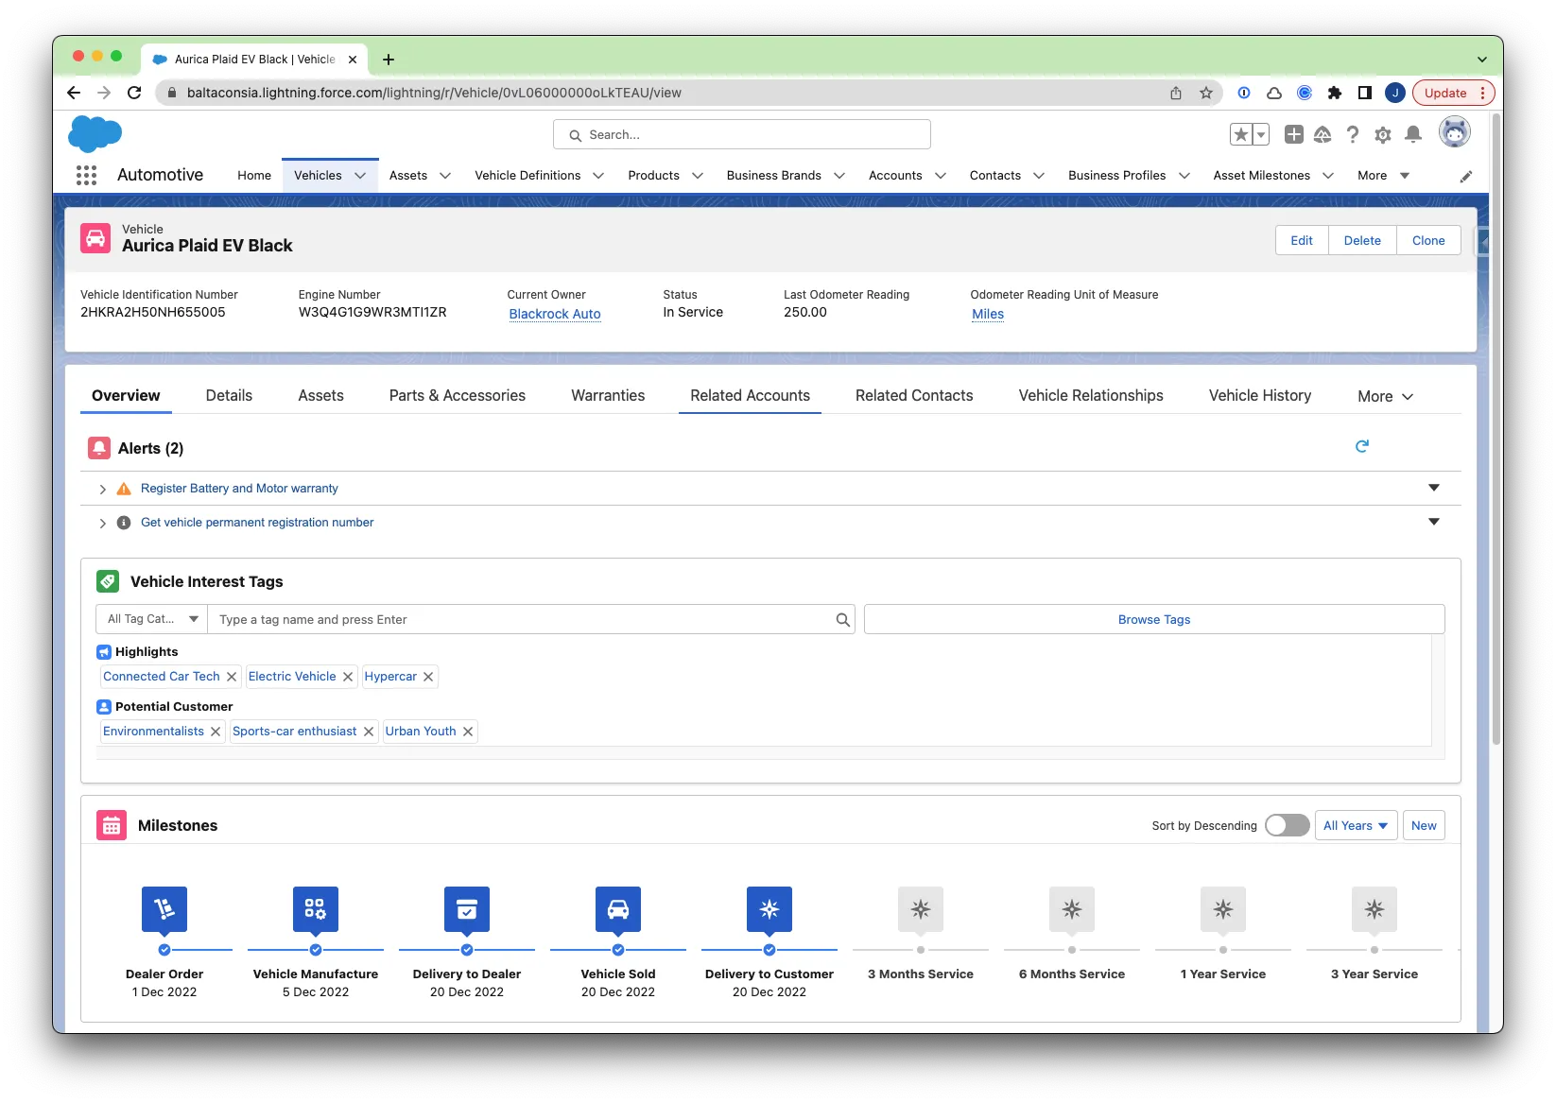Click the edit navigation pencil icon

pyautogui.click(x=1465, y=176)
